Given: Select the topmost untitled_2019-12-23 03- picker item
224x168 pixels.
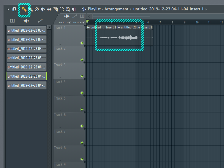Looking at the screenshot, I should [26, 30].
